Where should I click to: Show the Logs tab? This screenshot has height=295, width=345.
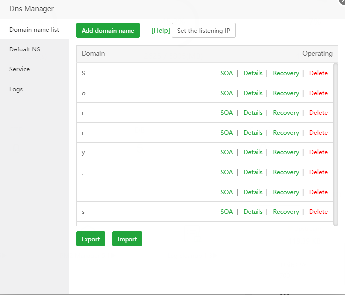(16, 89)
